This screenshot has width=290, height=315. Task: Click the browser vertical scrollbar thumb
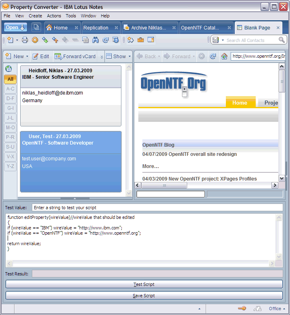(x=282, y=81)
